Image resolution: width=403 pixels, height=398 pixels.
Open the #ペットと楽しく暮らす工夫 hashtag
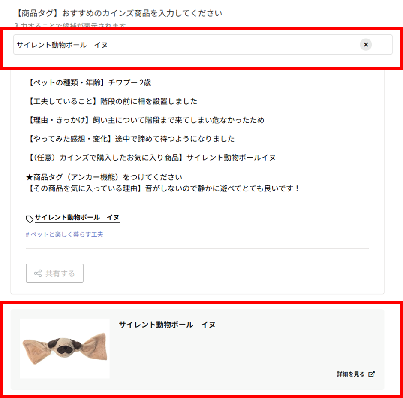(x=64, y=234)
